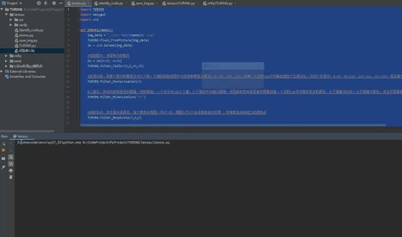Collapse the lanzou folder arrow
The image size is (402, 237).
pos(6,14)
